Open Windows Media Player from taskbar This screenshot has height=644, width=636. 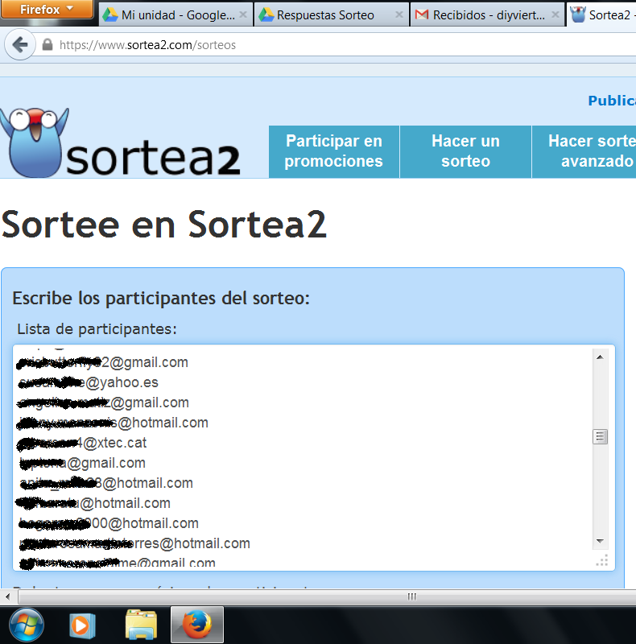pyautogui.click(x=82, y=625)
